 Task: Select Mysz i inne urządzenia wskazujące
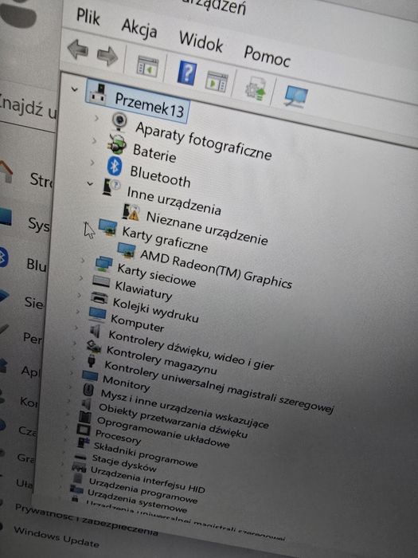pos(185,408)
